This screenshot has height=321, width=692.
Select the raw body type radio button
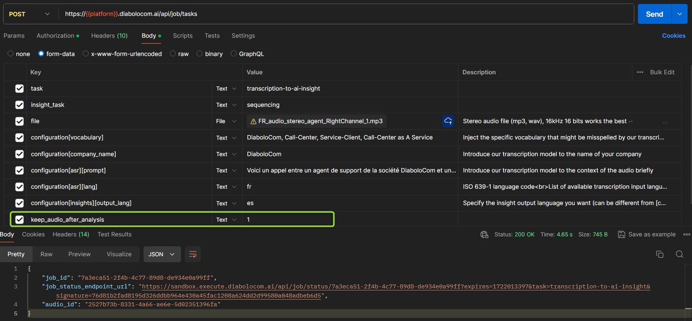(x=173, y=54)
